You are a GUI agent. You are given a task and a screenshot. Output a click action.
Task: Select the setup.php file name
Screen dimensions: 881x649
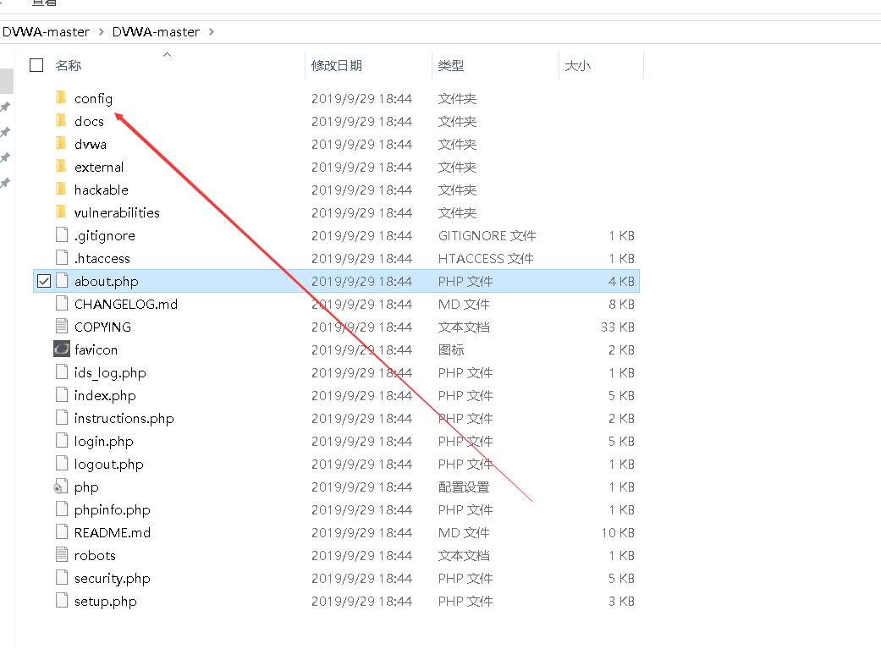pos(106,602)
